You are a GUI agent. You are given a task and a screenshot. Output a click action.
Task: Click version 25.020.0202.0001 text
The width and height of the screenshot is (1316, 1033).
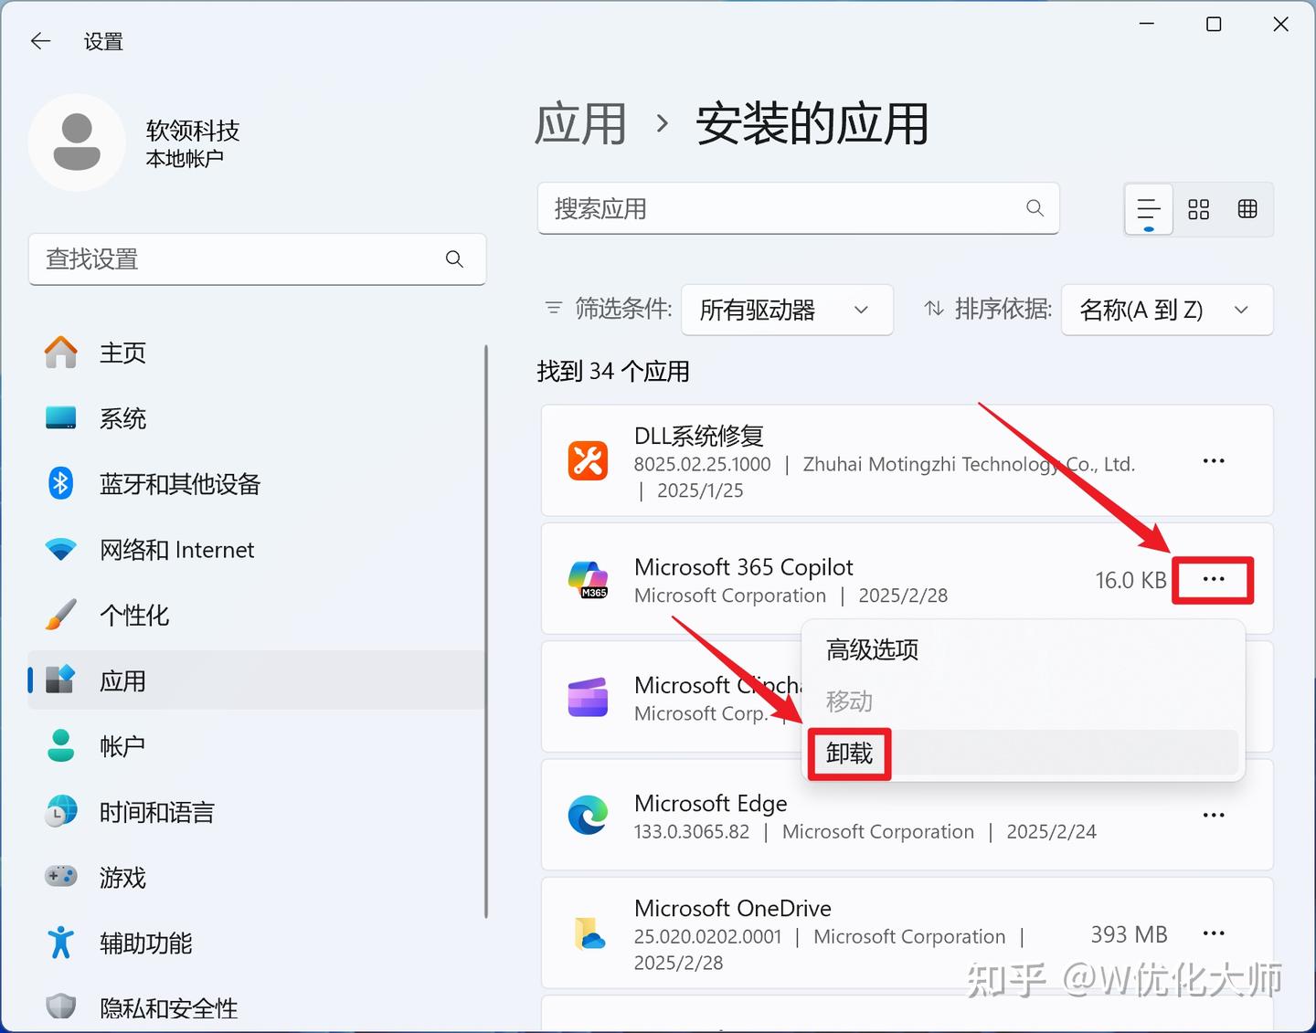point(708,937)
